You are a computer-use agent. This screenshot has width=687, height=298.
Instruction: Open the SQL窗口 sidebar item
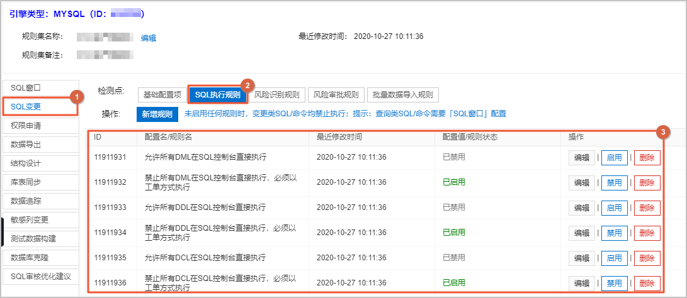41,87
